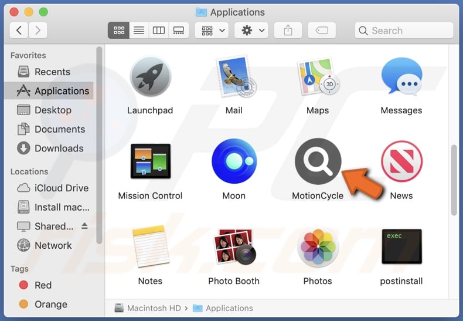Open Documents in the sidebar
The height and width of the screenshot is (321, 463).
pyautogui.click(x=49, y=129)
